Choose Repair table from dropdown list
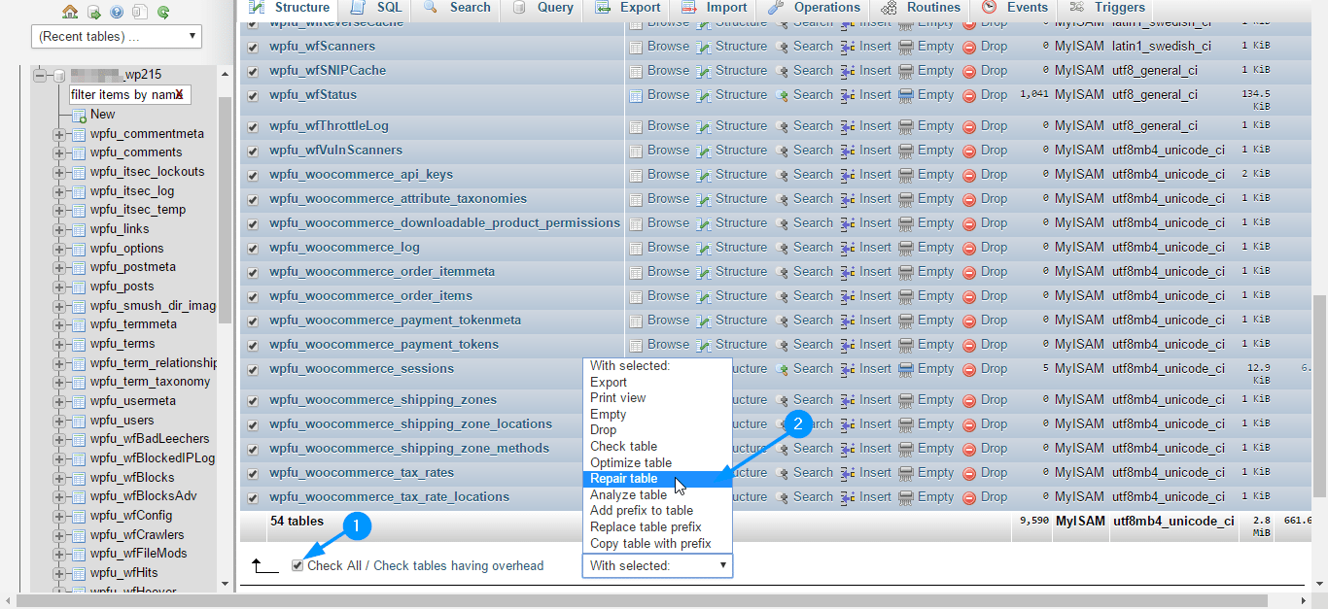This screenshot has height=609, width=1328. pos(657,479)
